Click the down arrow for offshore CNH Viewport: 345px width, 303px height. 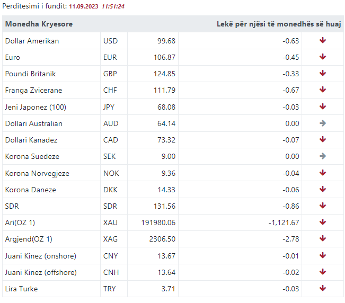click(323, 272)
